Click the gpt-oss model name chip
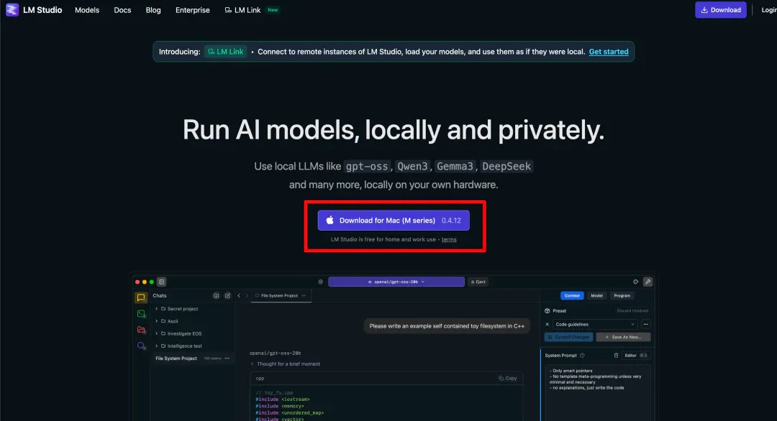Viewport: 777px width, 421px height. [367, 166]
